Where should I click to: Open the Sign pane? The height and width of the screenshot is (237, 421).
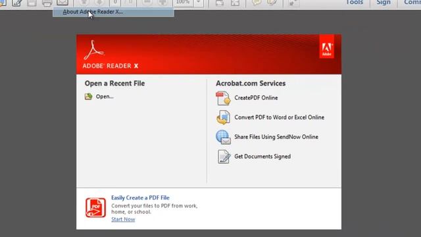pos(384,3)
